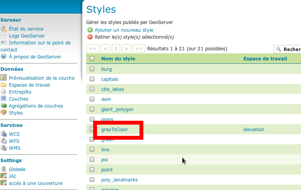Screen dimensions: 301x190
Task: Check the box for point style
Action: coord(92,169)
